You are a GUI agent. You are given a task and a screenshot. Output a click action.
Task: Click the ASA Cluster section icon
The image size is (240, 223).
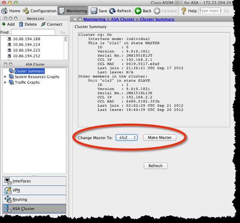click(x=8, y=208)
